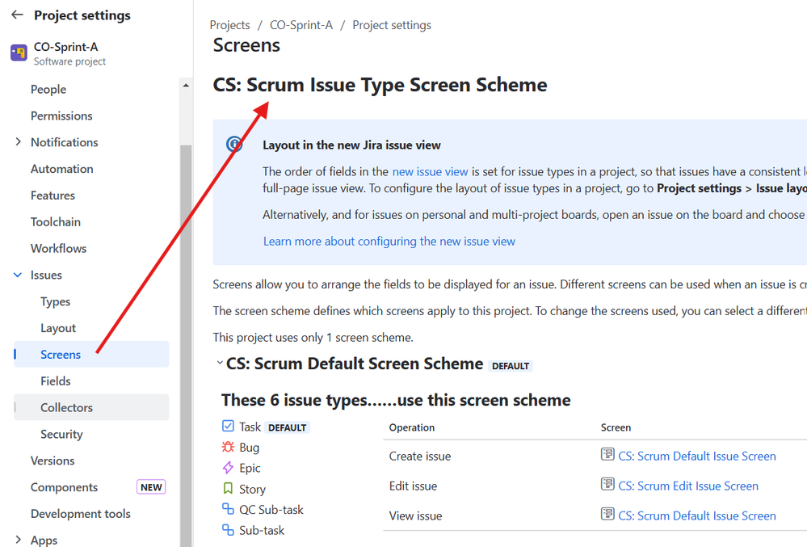
Task: Open Versions page
Action: tap(53, 461)
